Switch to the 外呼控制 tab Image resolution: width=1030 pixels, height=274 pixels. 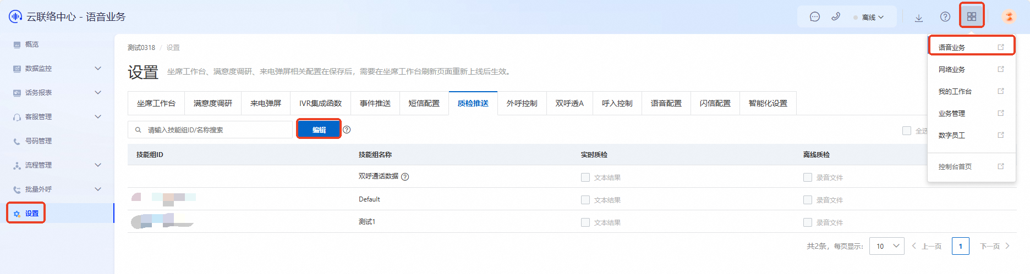tap(522, 103)
